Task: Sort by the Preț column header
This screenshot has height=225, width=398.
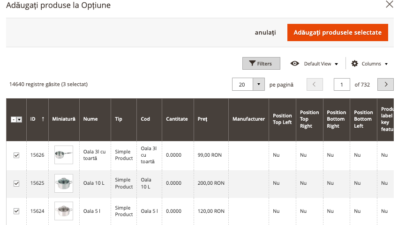Action: pyautogui.click(x=211, y=119)
